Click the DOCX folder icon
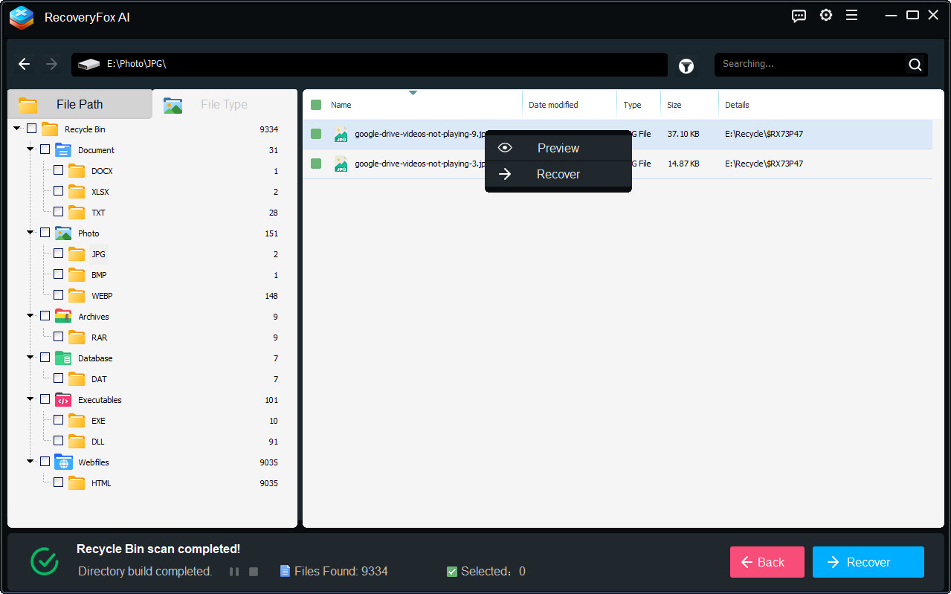The width and height of the screenshot is (951, 594). (77, 171)
